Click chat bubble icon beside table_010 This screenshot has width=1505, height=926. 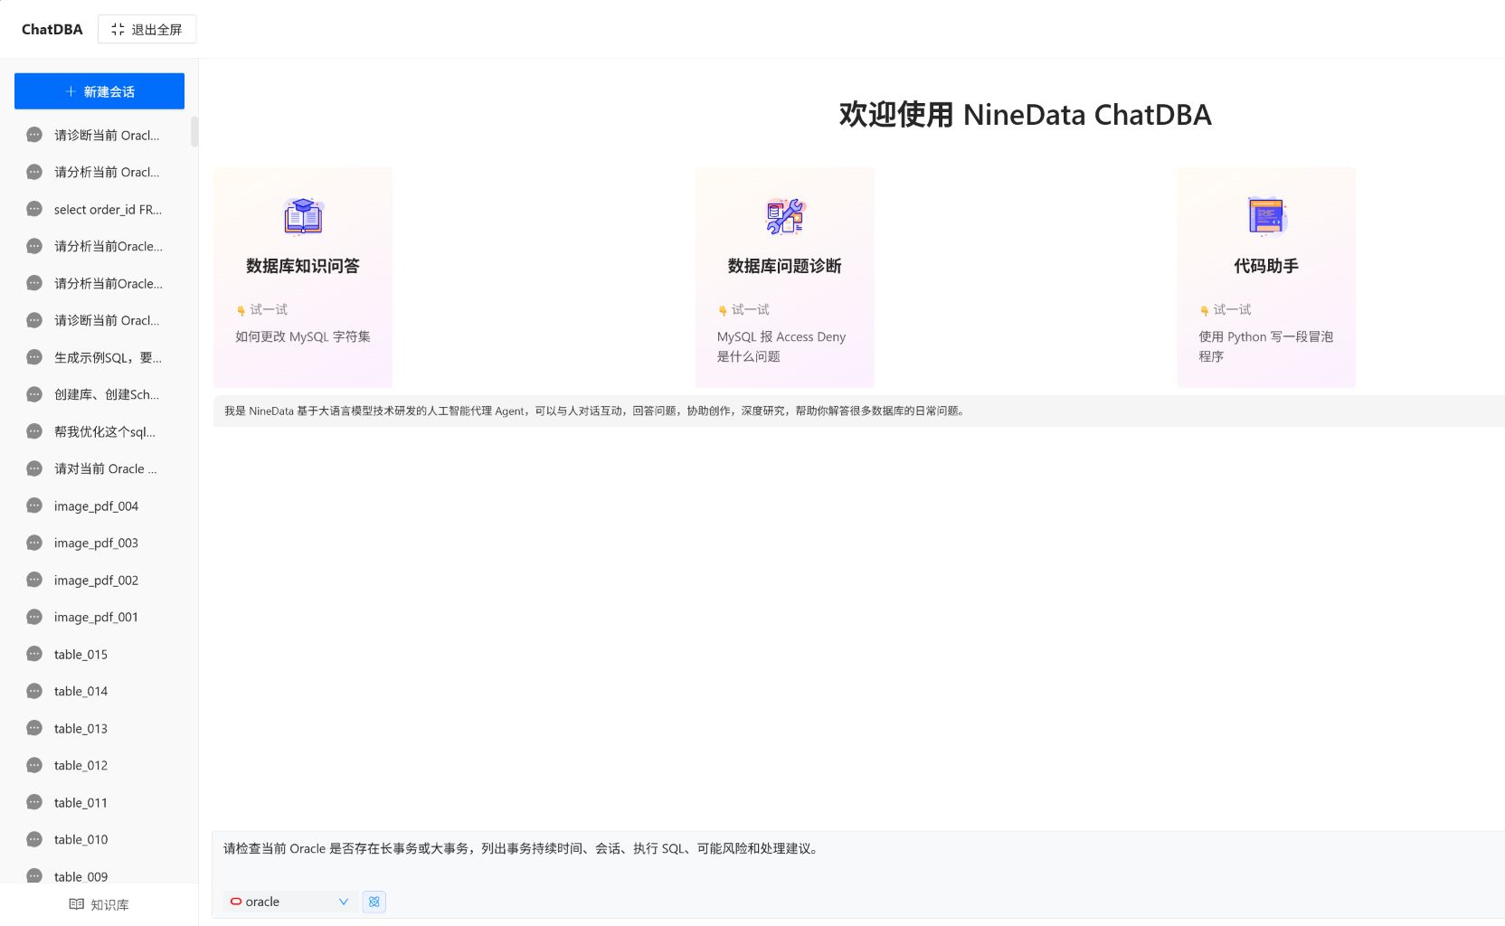[x=34, y=839]
